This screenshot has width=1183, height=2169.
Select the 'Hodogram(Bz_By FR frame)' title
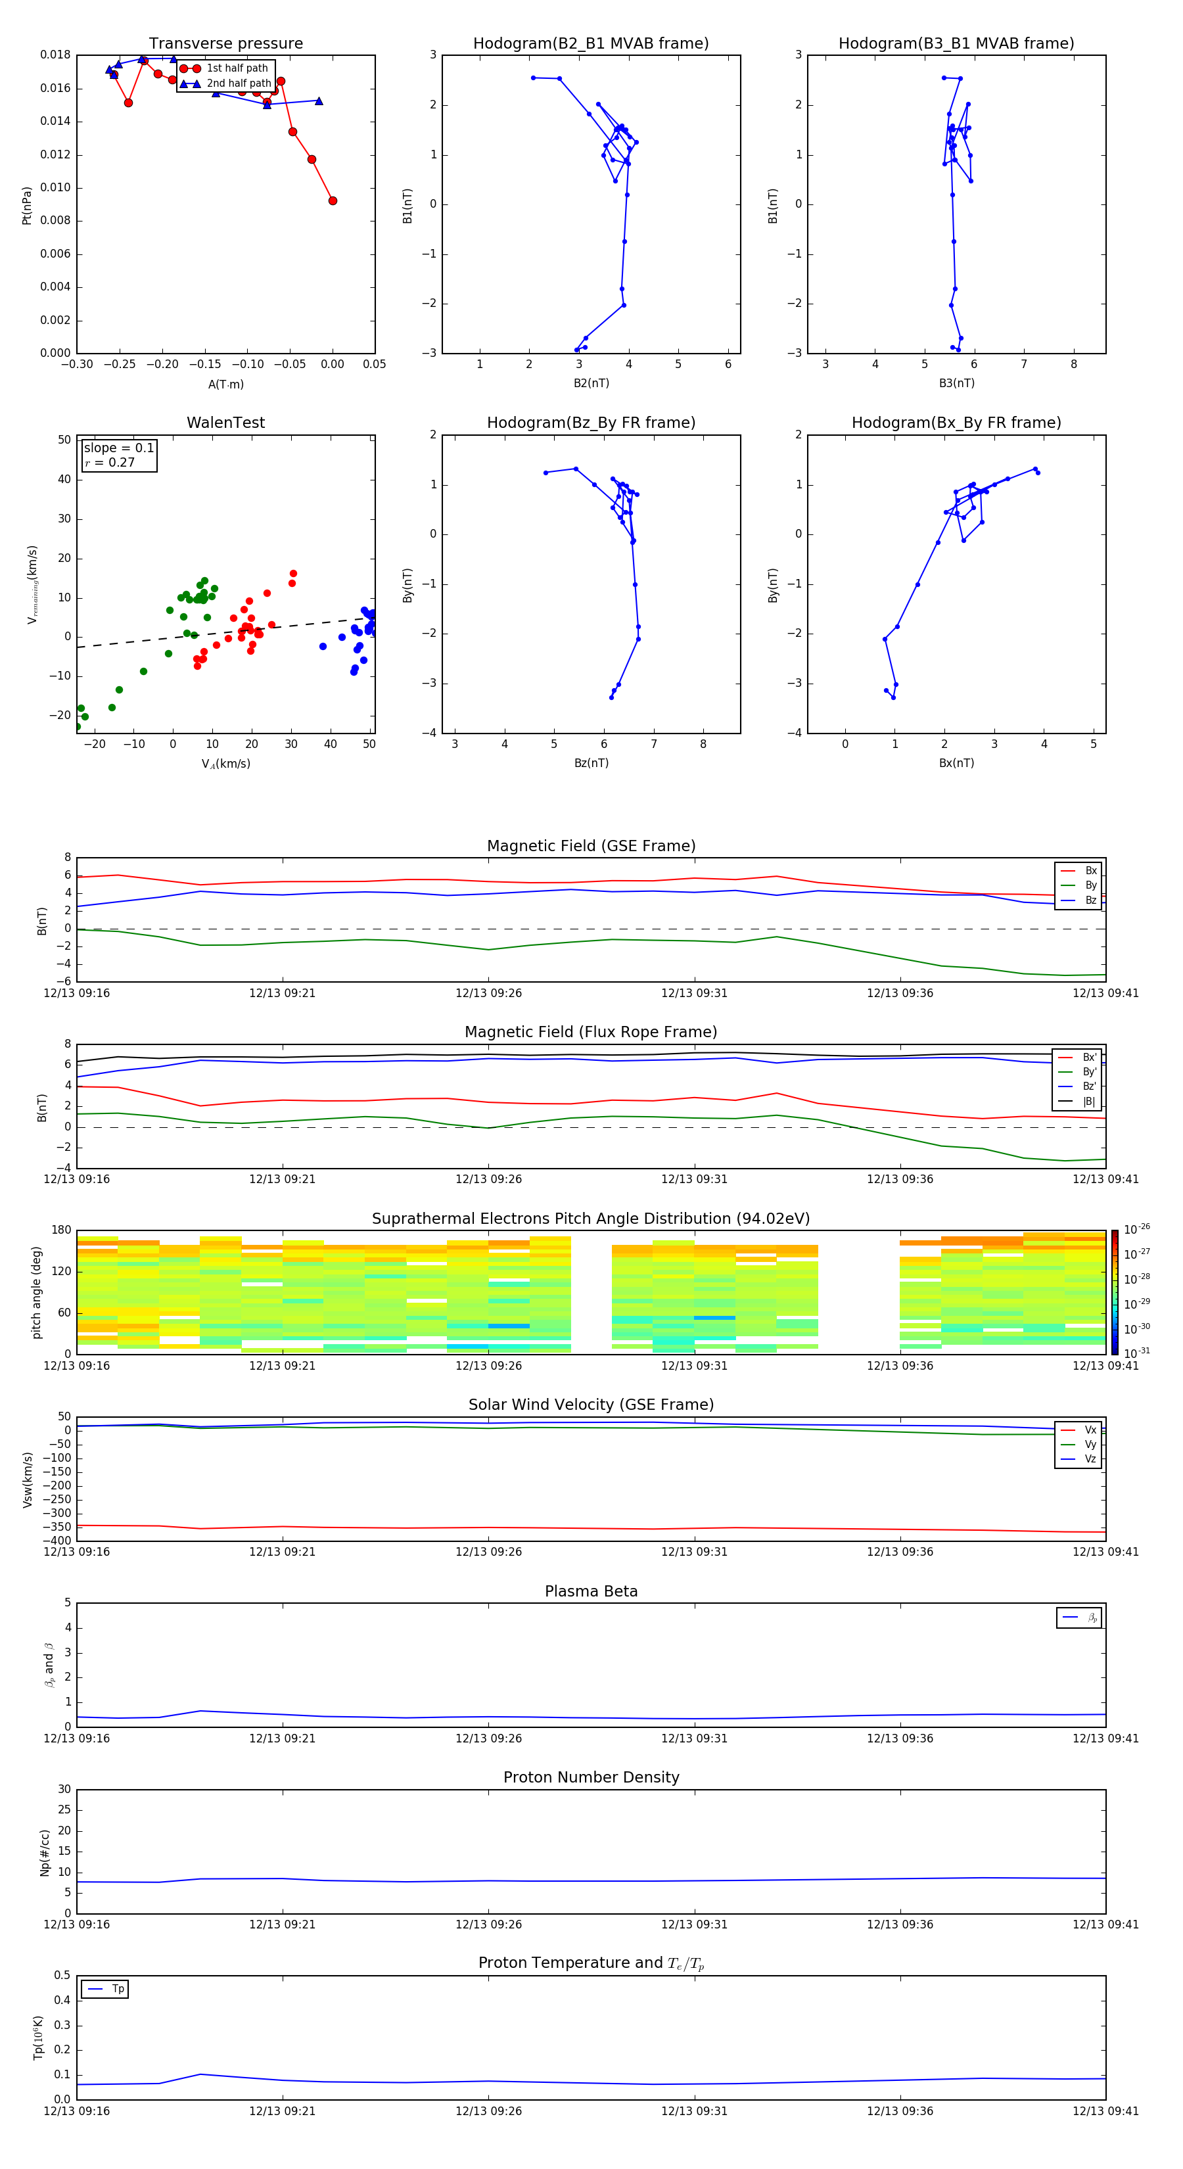[591, 423]
